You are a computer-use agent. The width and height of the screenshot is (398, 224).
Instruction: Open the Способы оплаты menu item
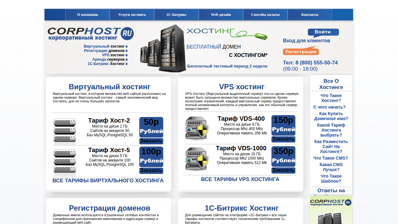(265, 15)
